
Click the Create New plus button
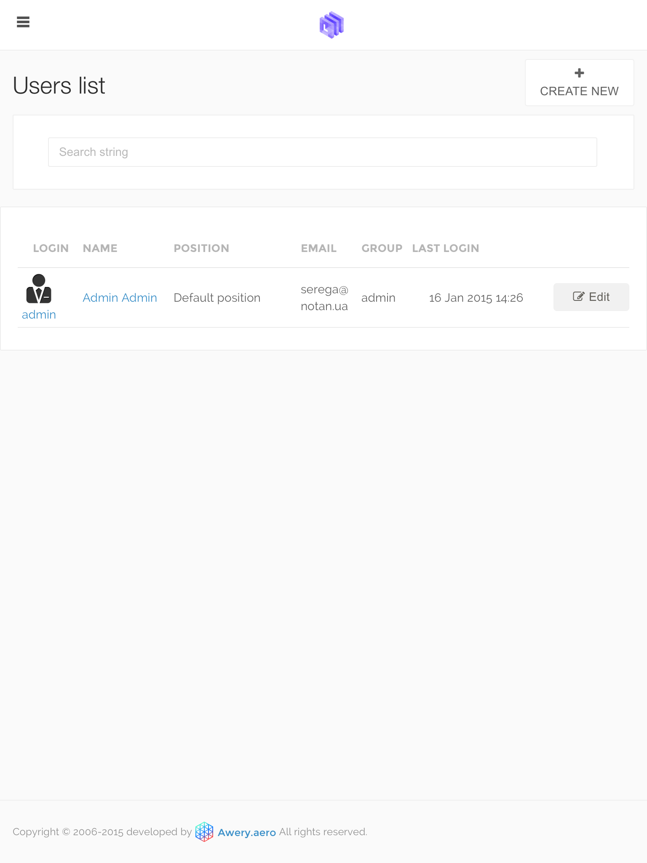click(x=579, y=83)
